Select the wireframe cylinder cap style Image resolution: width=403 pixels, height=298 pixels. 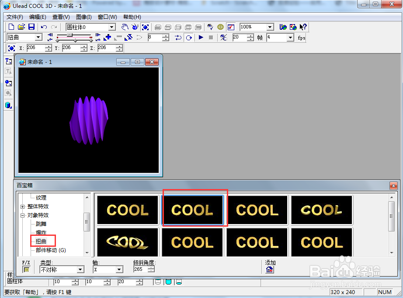(158, 282)
